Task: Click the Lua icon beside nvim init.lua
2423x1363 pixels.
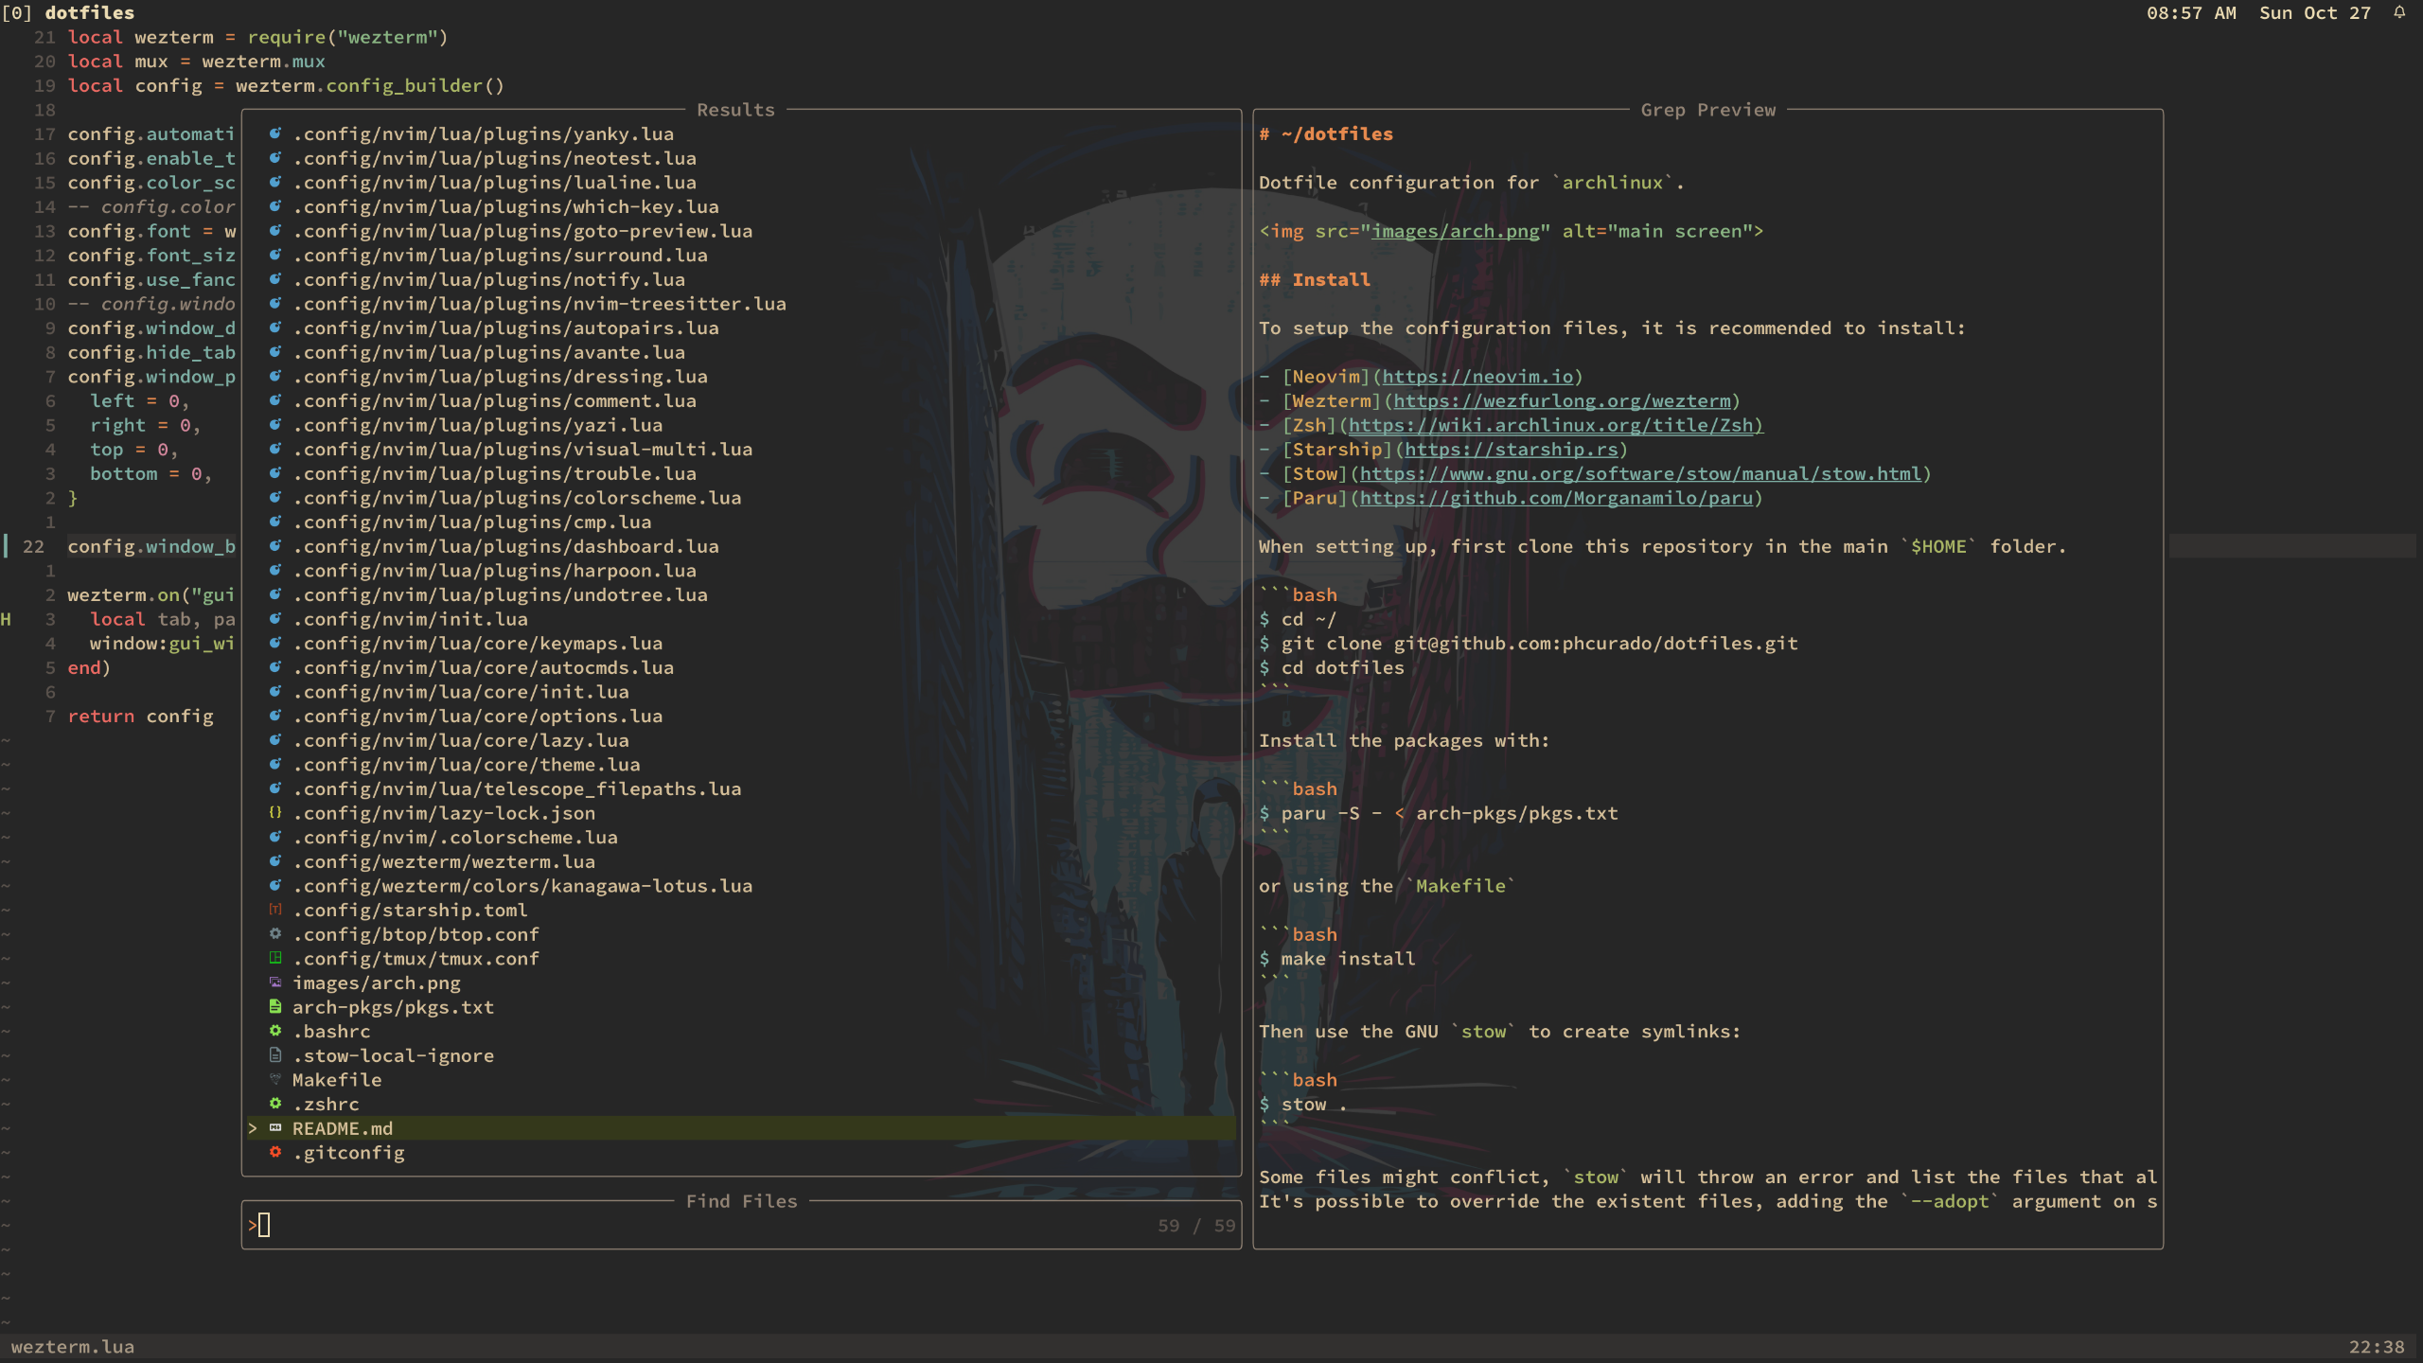Action: click(x=274, y=618)
